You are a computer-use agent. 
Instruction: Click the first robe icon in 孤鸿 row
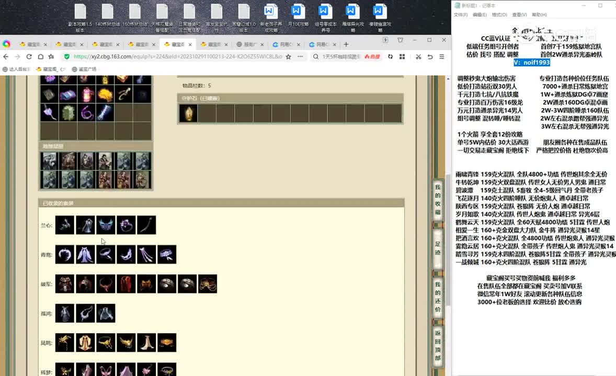[65, 313]
